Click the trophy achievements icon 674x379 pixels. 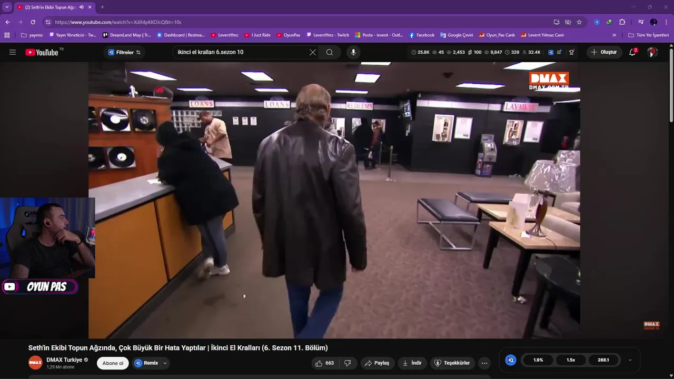(x=571, y=52)
